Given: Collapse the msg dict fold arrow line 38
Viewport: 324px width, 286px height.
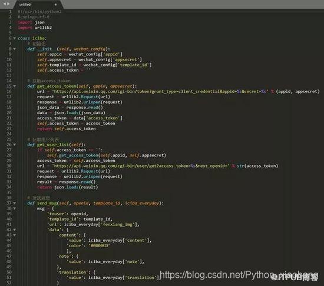Looking at the screenshot, I should point(15,208).
